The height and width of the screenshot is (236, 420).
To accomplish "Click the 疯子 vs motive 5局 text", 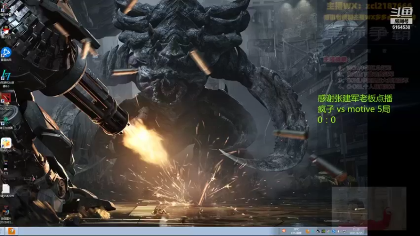I will pos(354,109).
